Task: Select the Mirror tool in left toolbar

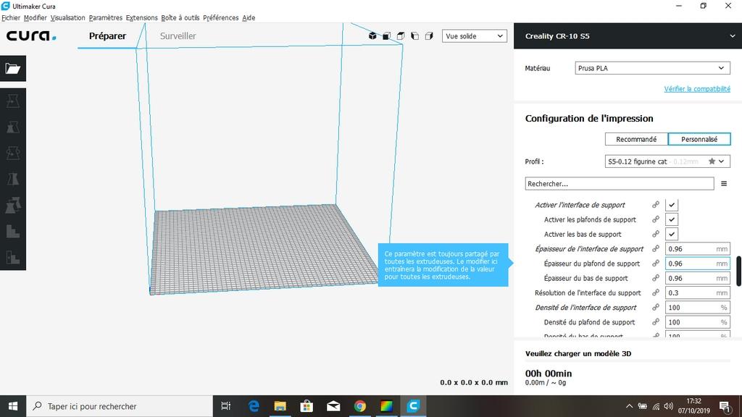Action: coord(13,179)
